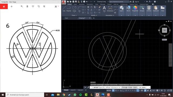This screenshot has width=173, height=97.
Task: Select the Dimension tool
Action: click(110, 9)
